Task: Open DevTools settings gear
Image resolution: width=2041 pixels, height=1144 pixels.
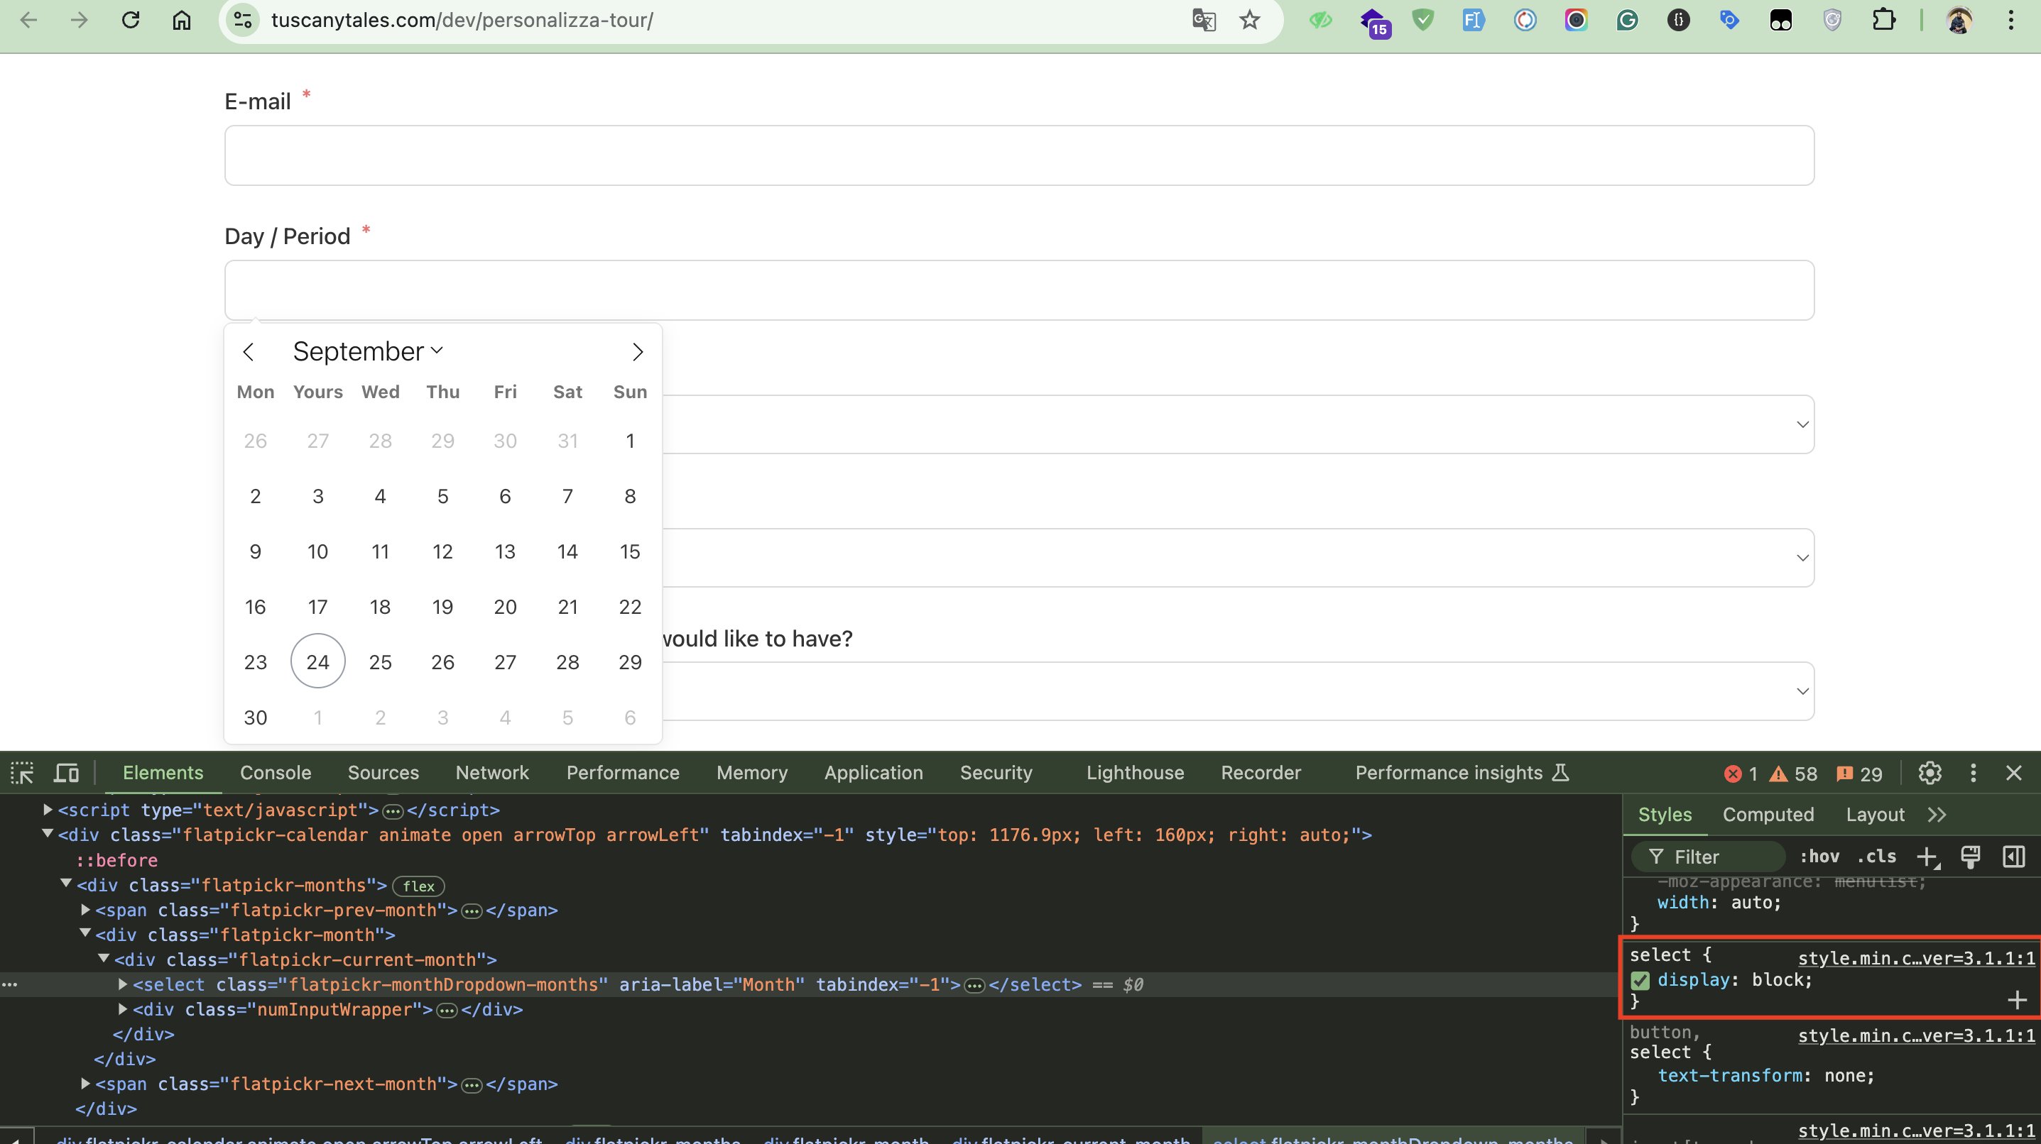Action: point(1930,773)
